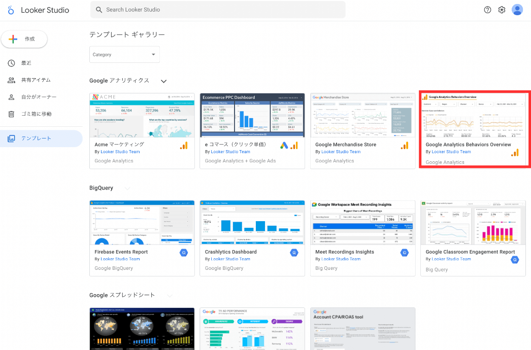Click Looker Studio Team link under eコマース

[x=230, y=152]
